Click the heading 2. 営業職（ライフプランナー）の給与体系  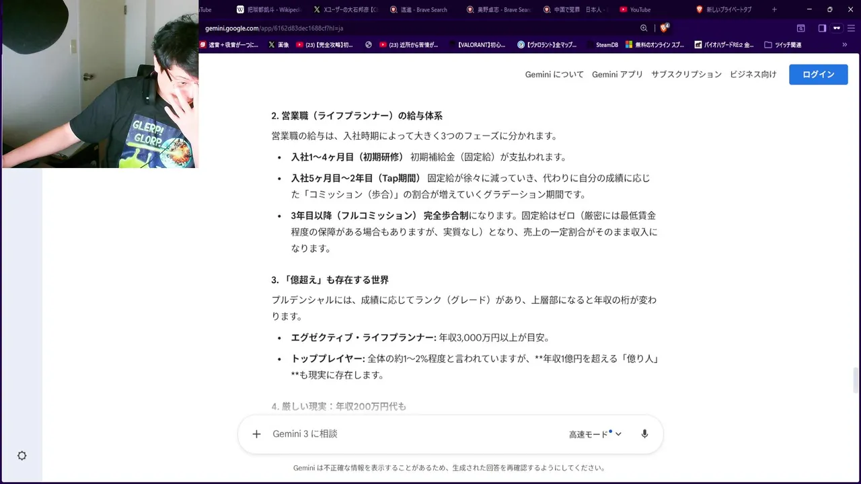click(357, 116)
